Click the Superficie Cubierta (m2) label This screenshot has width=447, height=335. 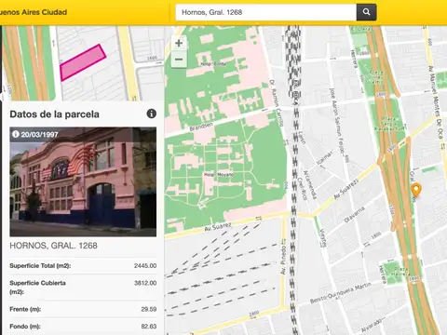[37, 288]
